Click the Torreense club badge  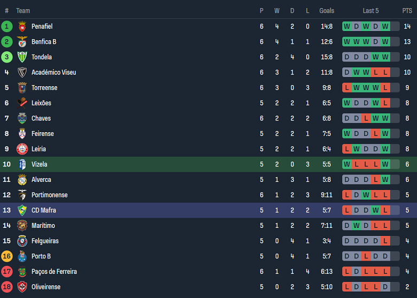(22, 88)
